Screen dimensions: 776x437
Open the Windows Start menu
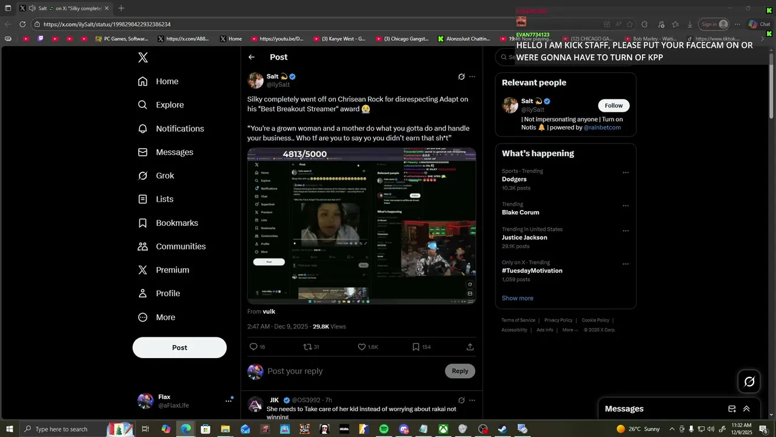click(10, 429)
